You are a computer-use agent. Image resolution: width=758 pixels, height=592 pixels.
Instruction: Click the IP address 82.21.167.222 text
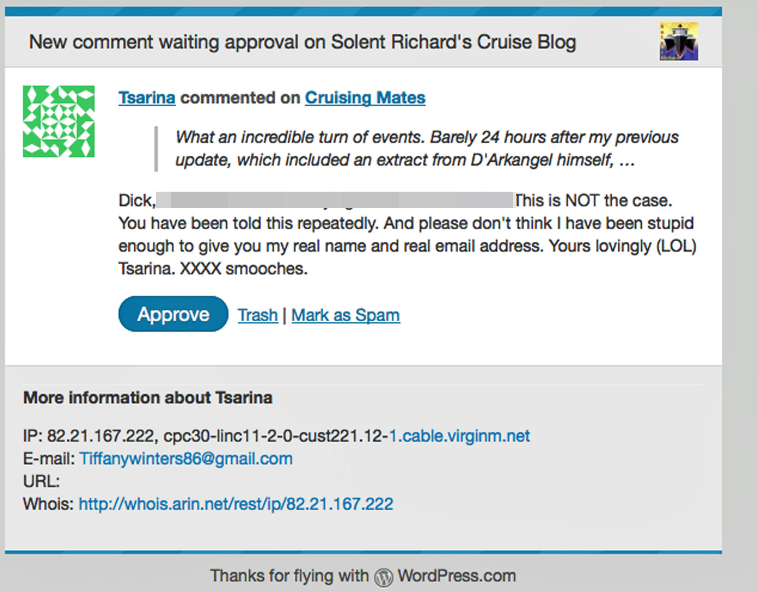(100, 436)
